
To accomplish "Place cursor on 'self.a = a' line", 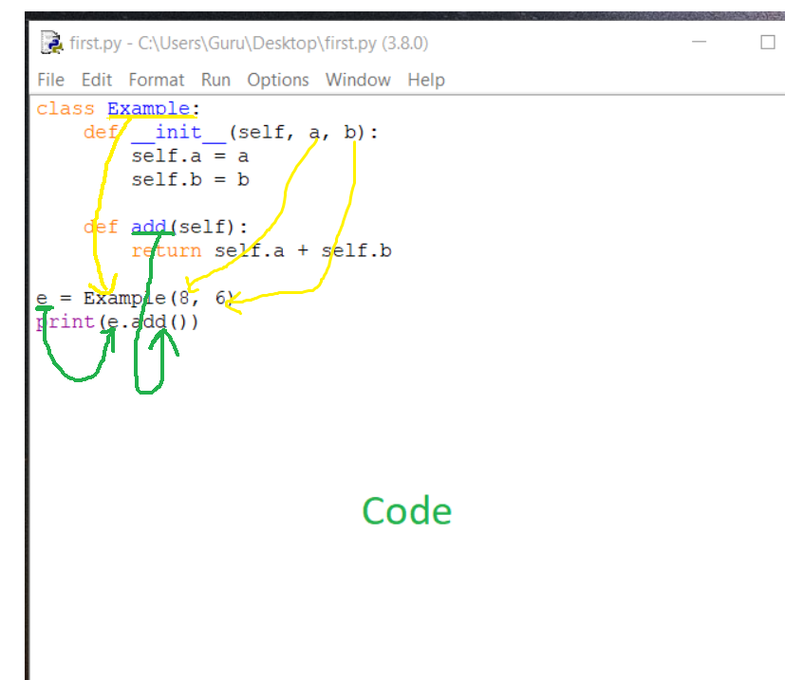I will tap(190, 156).
